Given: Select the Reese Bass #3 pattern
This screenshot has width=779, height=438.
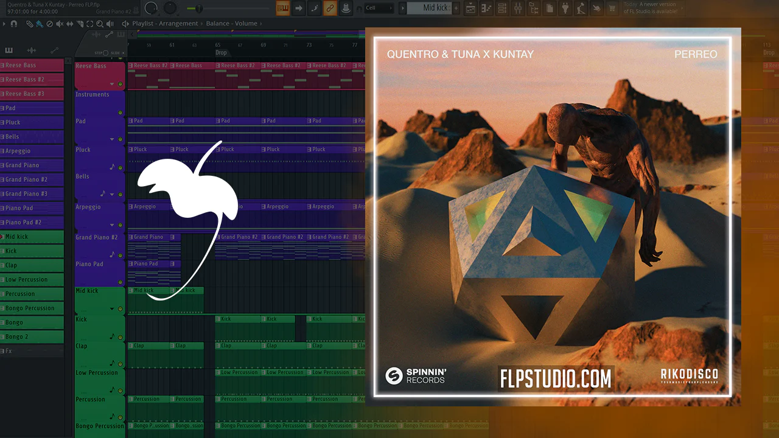Looking at the screenshot, I should (x=32, y=94).
